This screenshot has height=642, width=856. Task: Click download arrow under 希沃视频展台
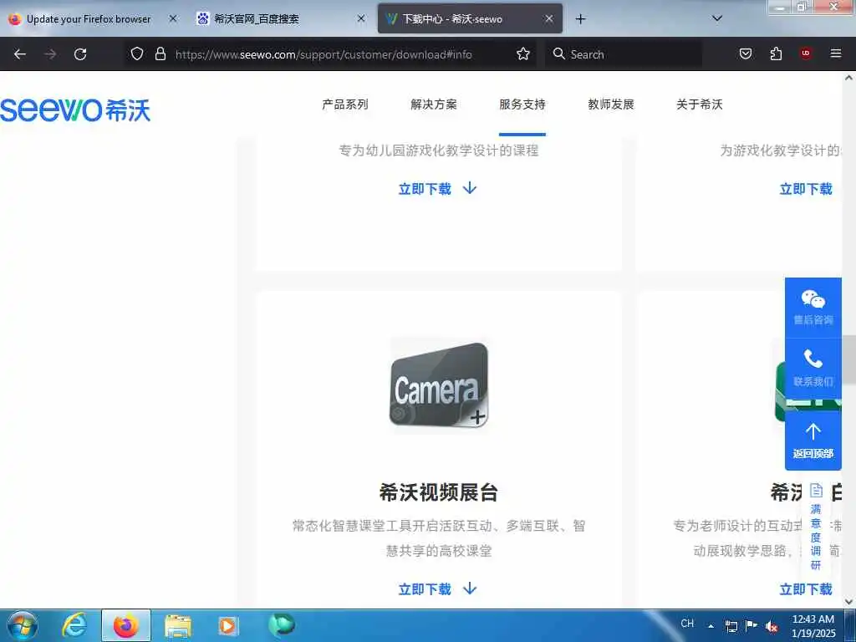[x=470, y=588]
